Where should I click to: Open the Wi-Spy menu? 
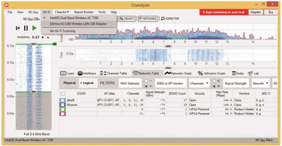click(33, 12)
